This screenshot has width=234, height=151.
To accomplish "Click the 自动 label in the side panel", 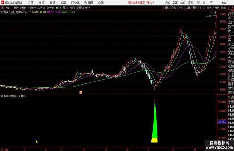I will pyautogui.click(x=231, y=97).
